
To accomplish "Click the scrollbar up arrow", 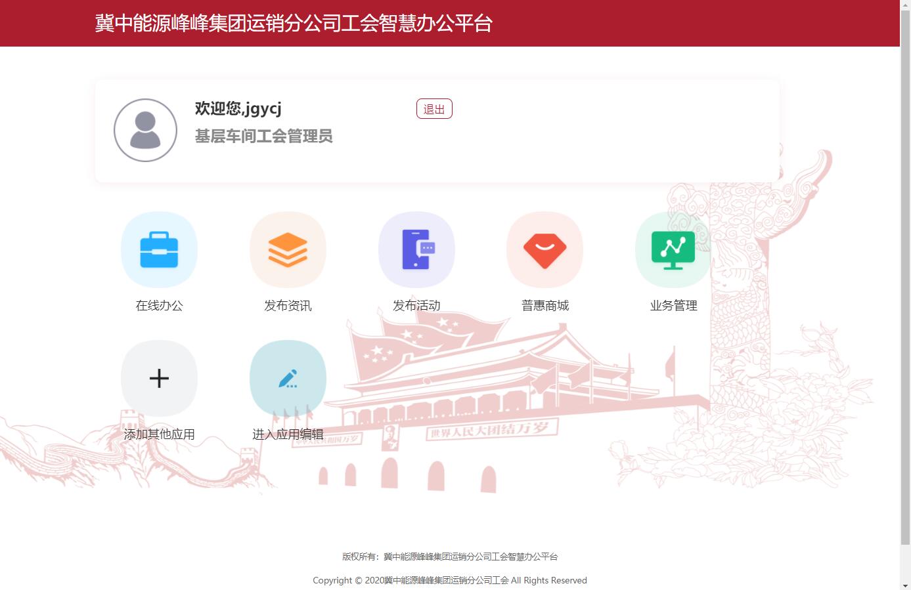I will coord(905,5).
